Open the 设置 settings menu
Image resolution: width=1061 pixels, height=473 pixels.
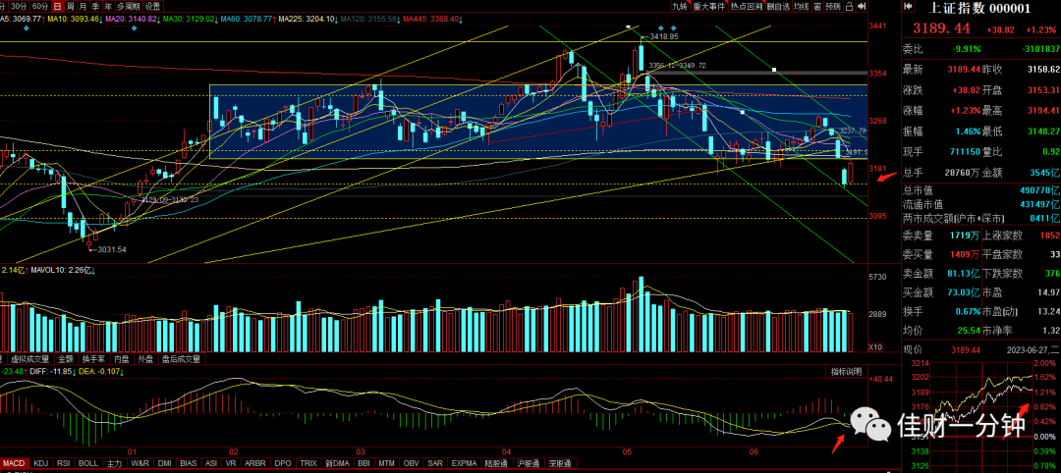[x=152, y=6]
